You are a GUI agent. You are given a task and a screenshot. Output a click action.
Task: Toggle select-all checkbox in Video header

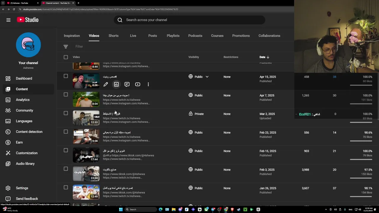[66, 57]
